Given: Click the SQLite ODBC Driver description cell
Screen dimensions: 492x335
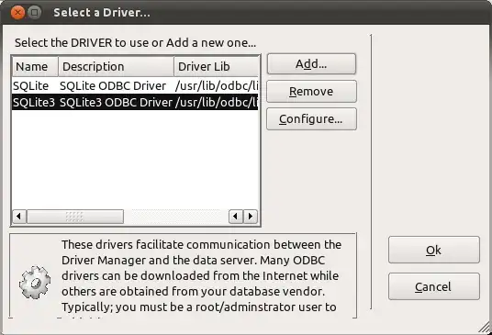Looking at the screenshot, I should (113, 85).
